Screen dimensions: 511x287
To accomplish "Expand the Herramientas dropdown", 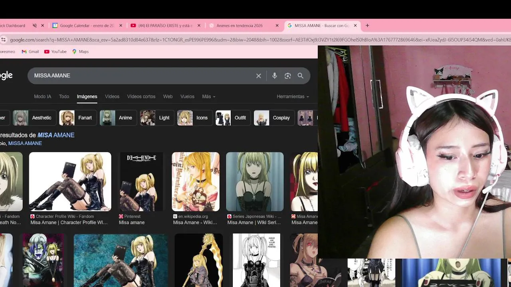I will pos(293,96).
